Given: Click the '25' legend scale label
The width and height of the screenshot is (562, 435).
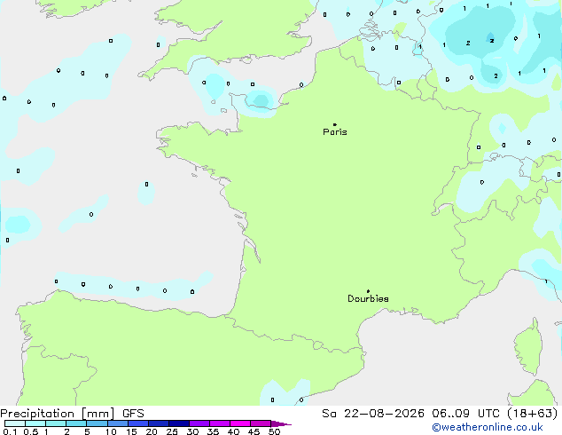Looking at the screenshot, I should click(x=172, y=431).
